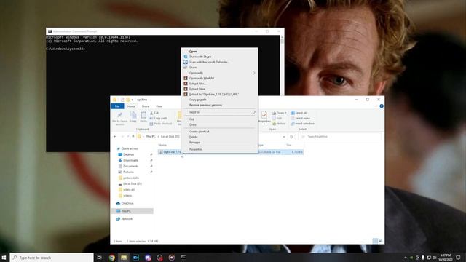The width and height of the screenshot is (466, 262).
Task: Open address bar history dropdown
Action: 284,137
